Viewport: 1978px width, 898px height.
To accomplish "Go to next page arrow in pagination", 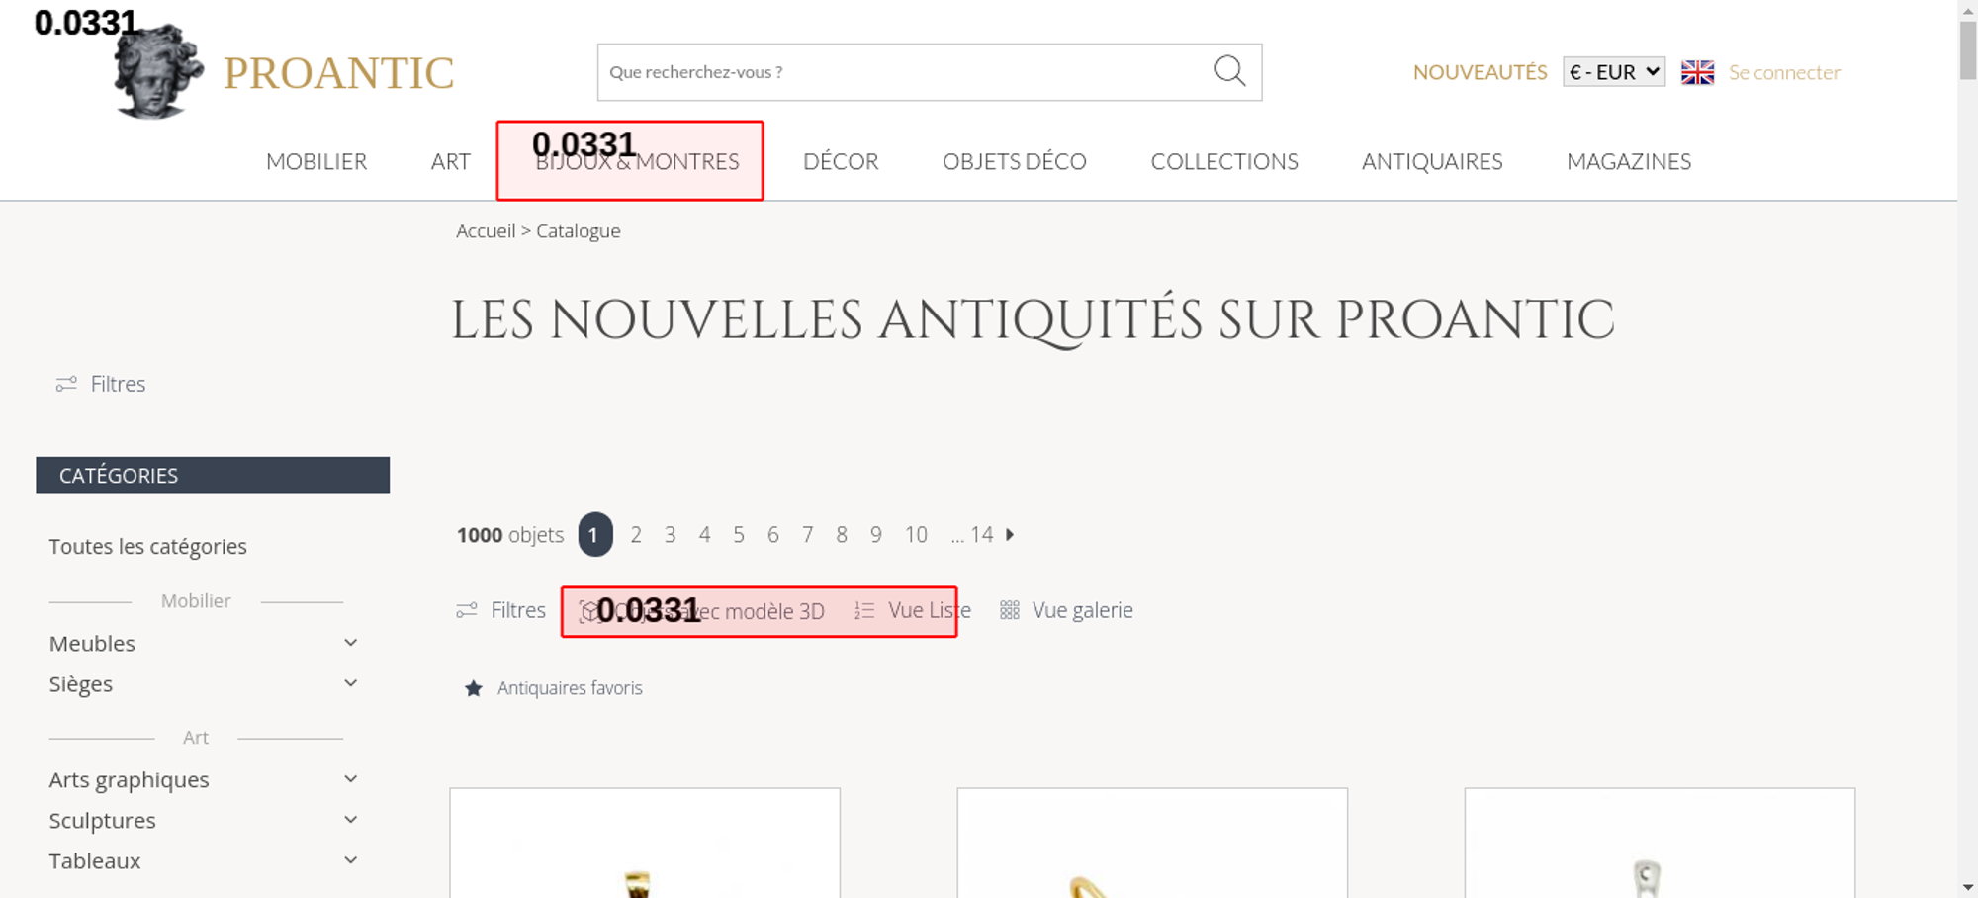I will pyautogui.click(x=1010, y=534).
